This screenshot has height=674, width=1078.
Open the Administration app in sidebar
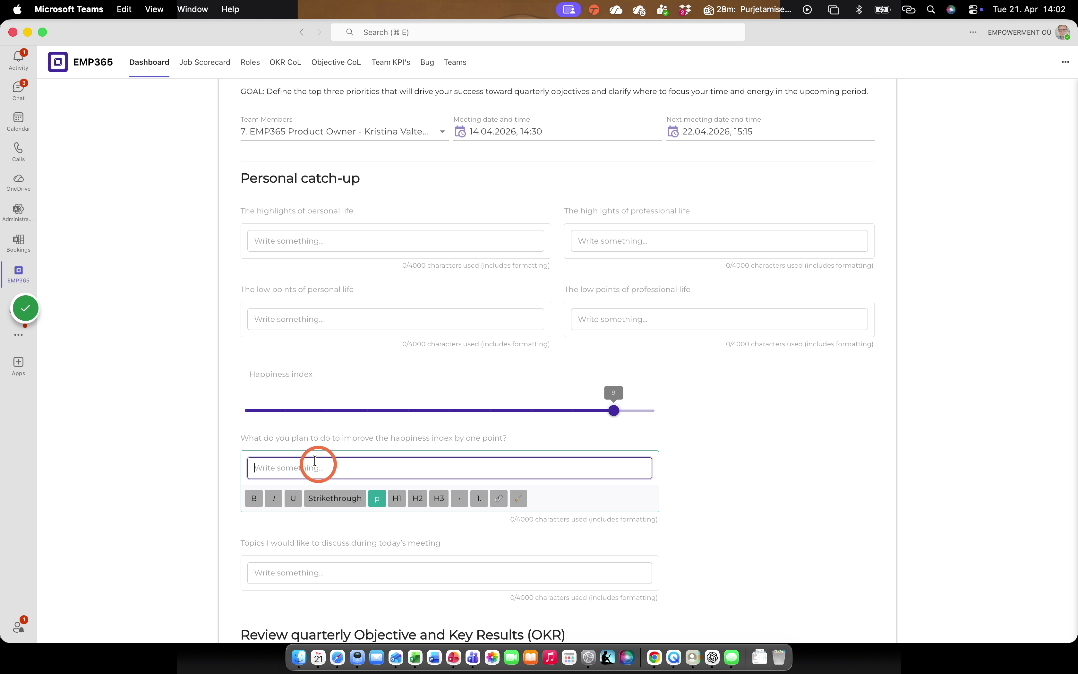click(x=18, y=212)
